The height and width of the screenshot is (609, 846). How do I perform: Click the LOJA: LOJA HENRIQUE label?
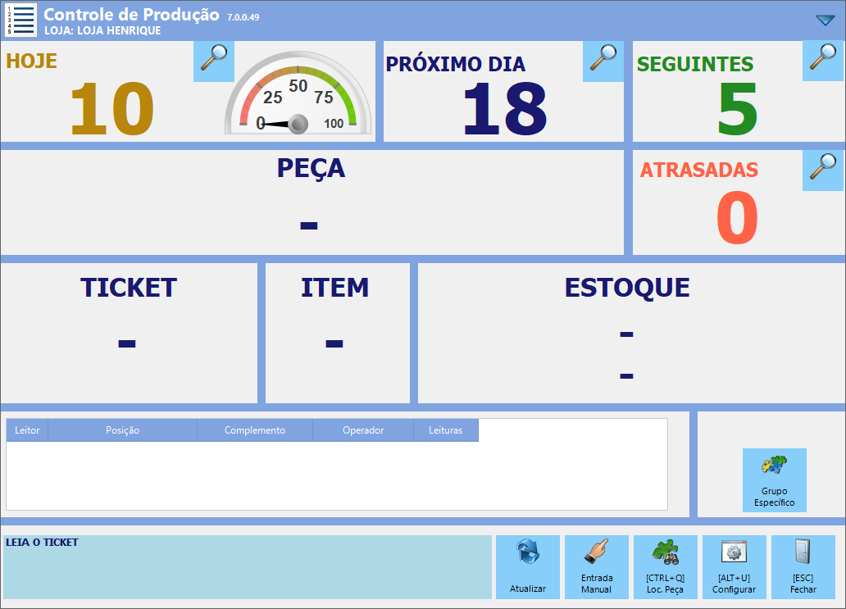click(x=102, y=31)
